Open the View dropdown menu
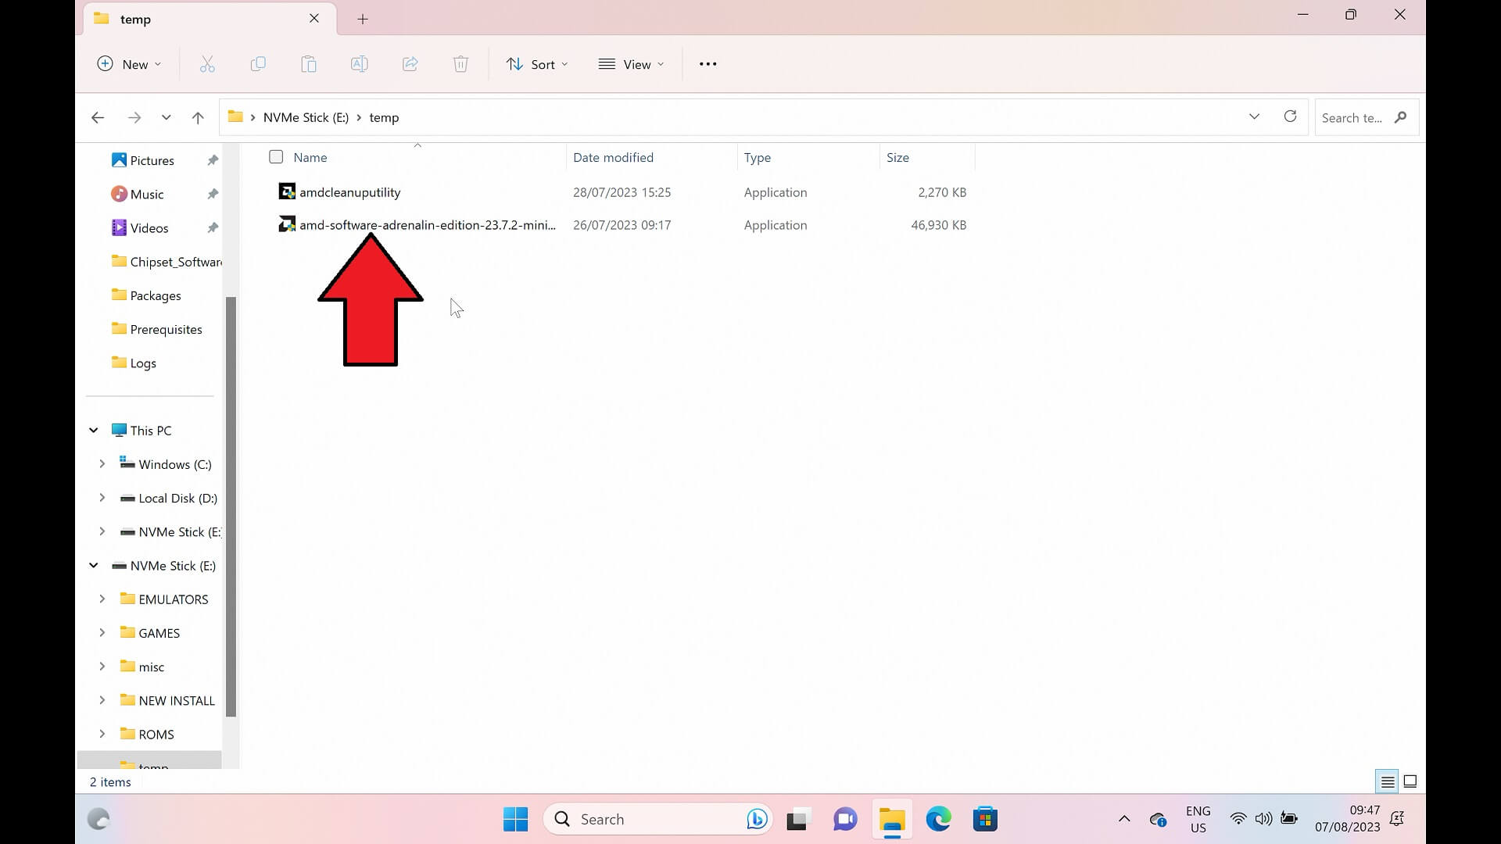The height and width of the screenshot is (844, 1501). (631, 64)
